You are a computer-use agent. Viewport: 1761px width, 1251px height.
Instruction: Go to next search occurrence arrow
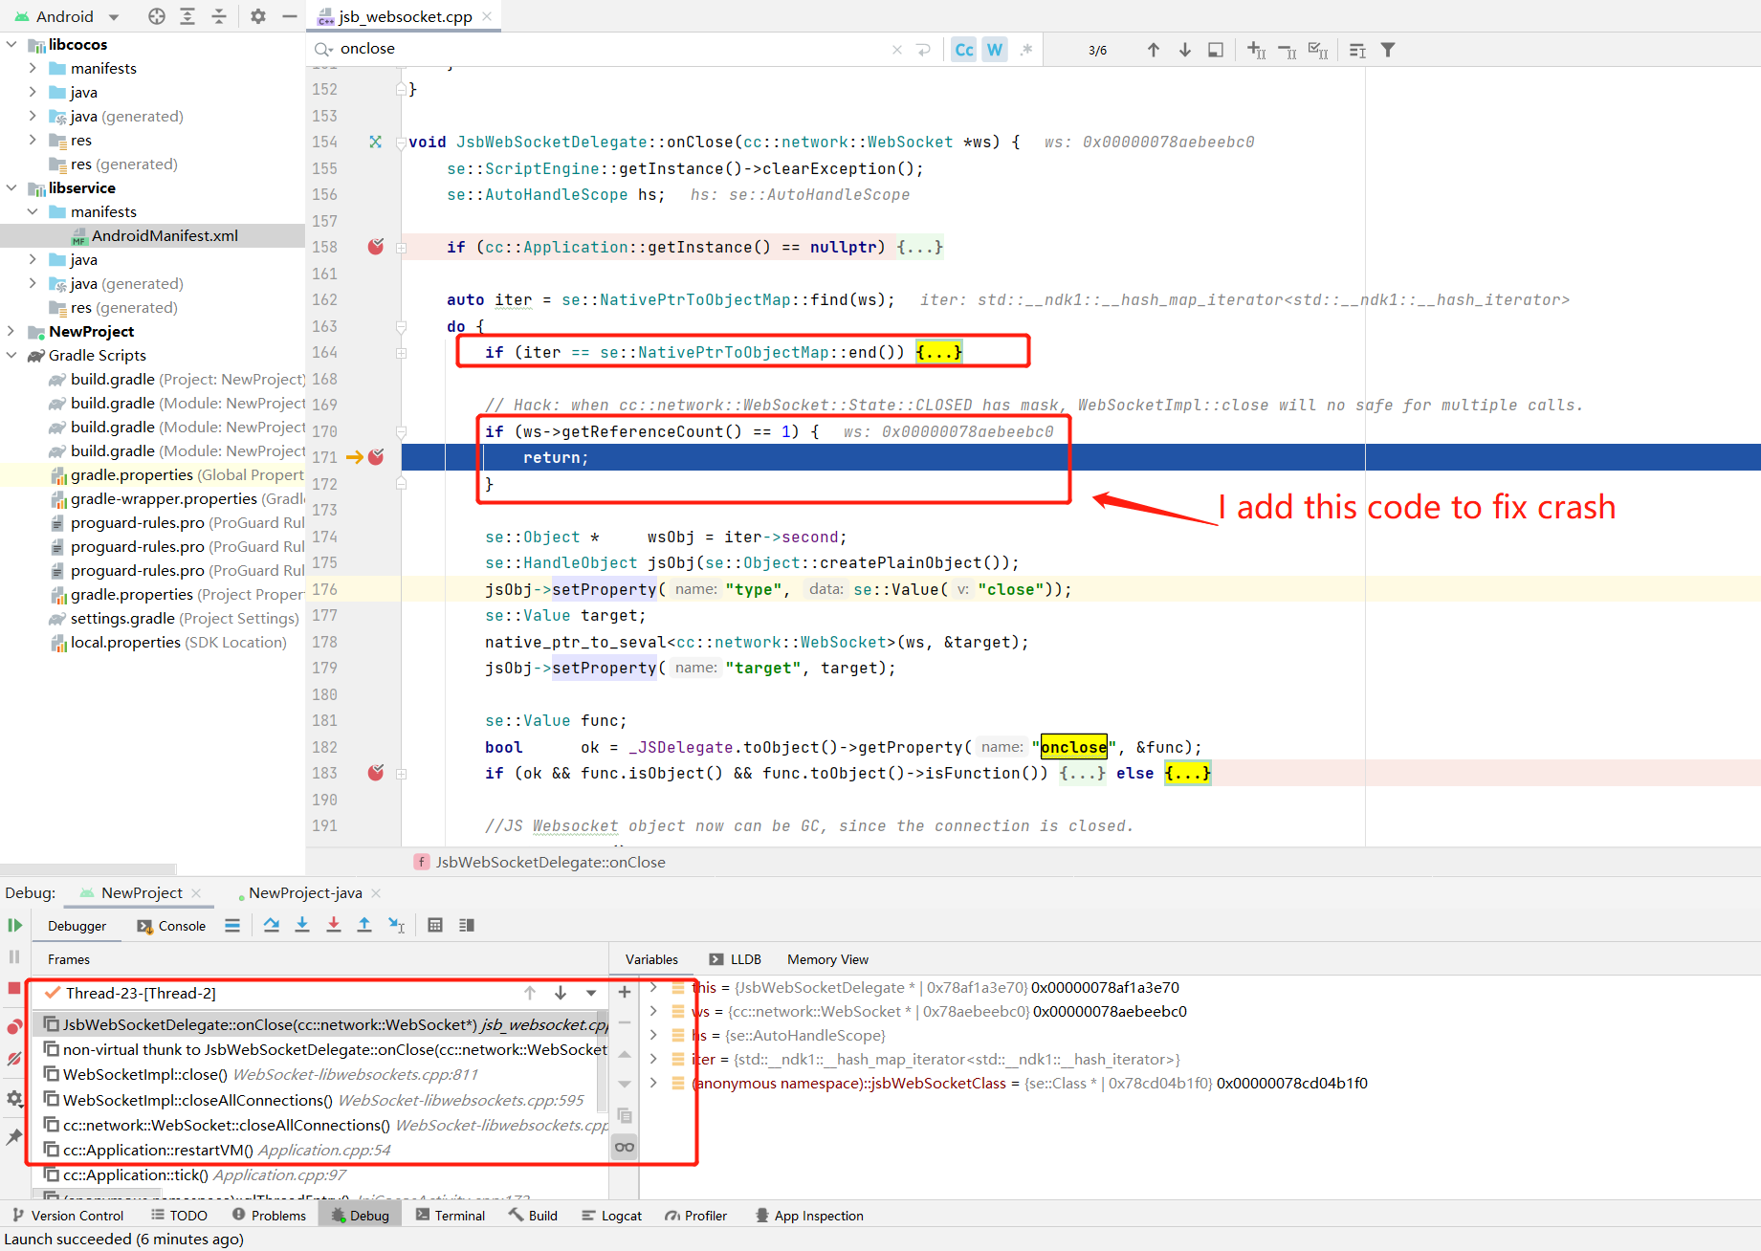(1185, 50)
